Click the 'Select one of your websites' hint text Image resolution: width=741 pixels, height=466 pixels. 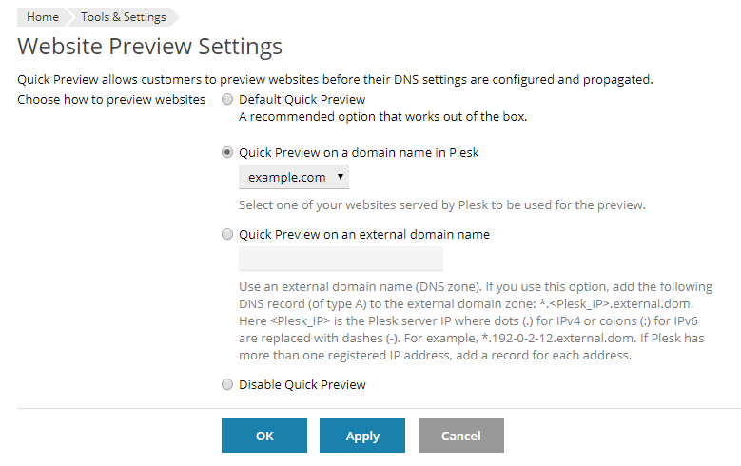point(441,204)
